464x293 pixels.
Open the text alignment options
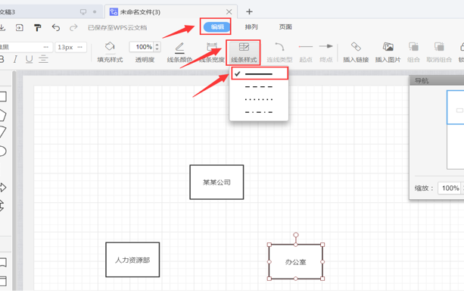tap(43, 59)
